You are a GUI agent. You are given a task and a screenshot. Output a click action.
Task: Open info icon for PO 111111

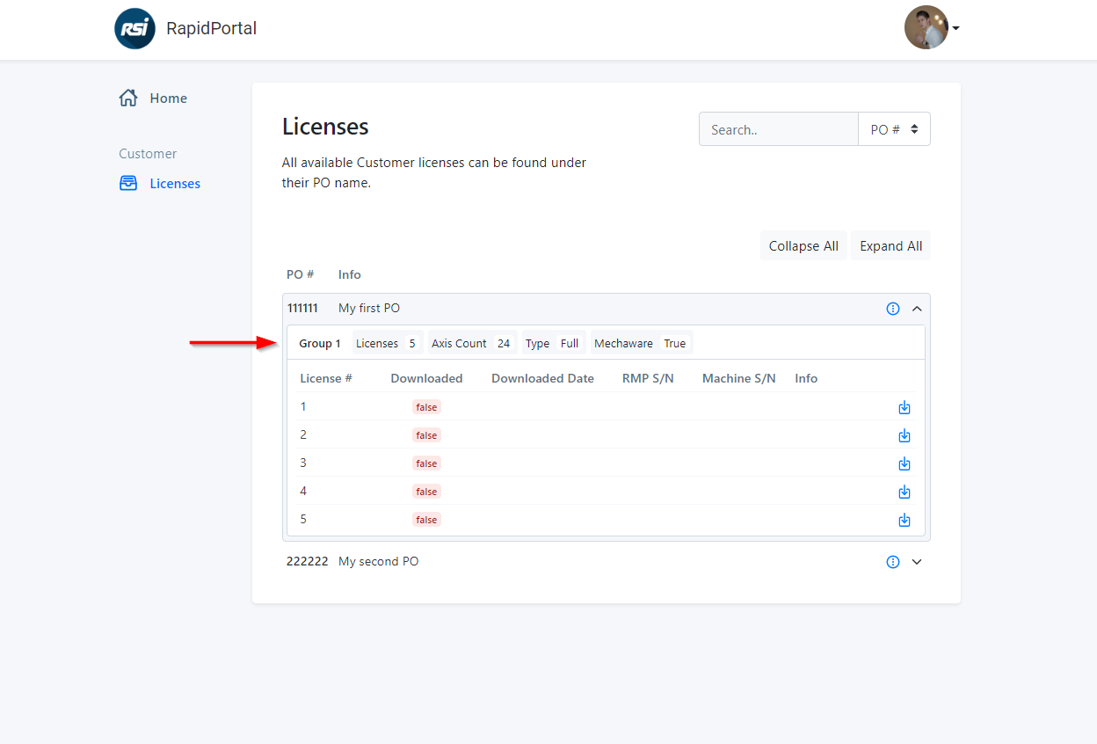pyautogui.click(x=893, y=309)
